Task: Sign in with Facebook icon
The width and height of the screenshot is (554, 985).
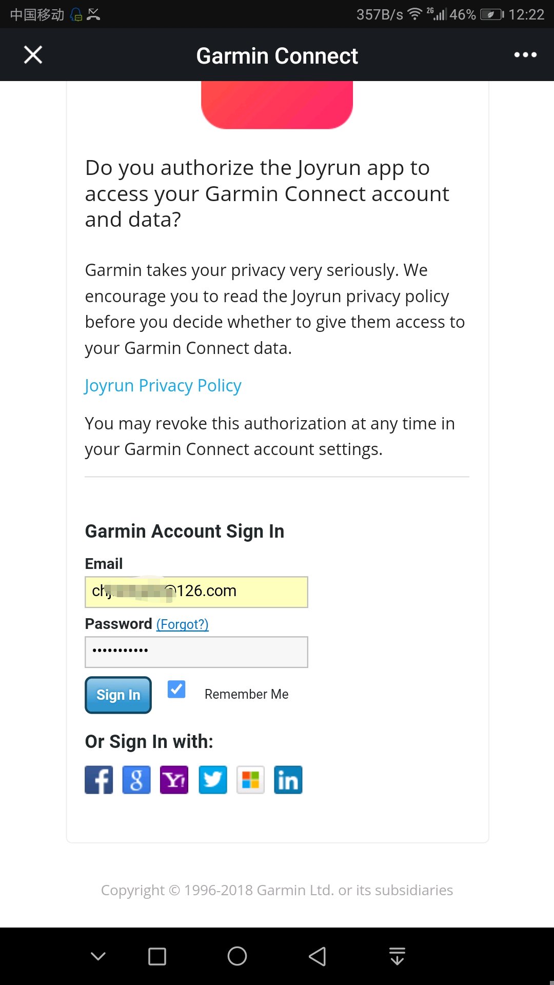Action: coord(98,780)
